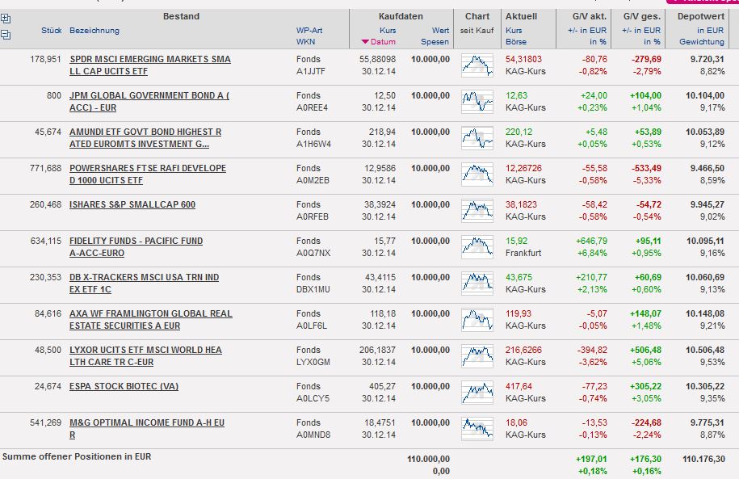Screen dimensions: 739x479
Task: Click the collapse-all minus icon
Action: click(x=6, y=34)
